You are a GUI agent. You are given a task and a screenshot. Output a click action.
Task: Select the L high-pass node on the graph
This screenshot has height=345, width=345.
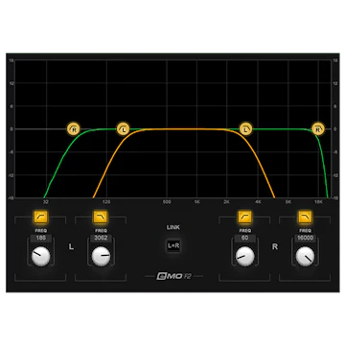click(123, 129)
